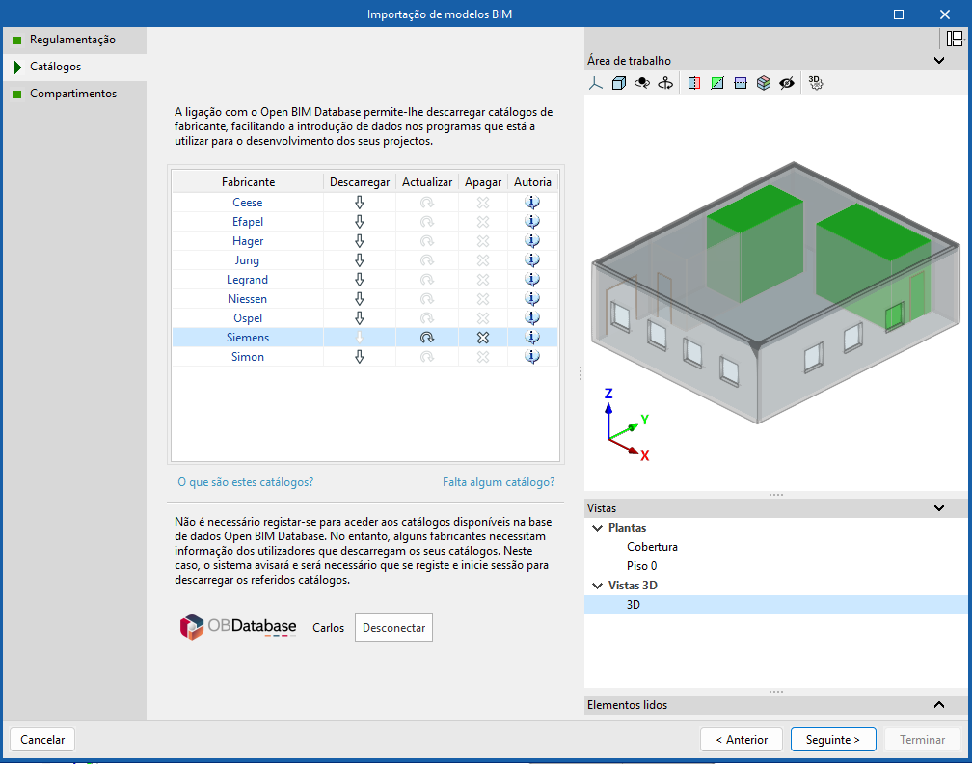Open 'Falta algum catálogo?' link

[499, 482]
